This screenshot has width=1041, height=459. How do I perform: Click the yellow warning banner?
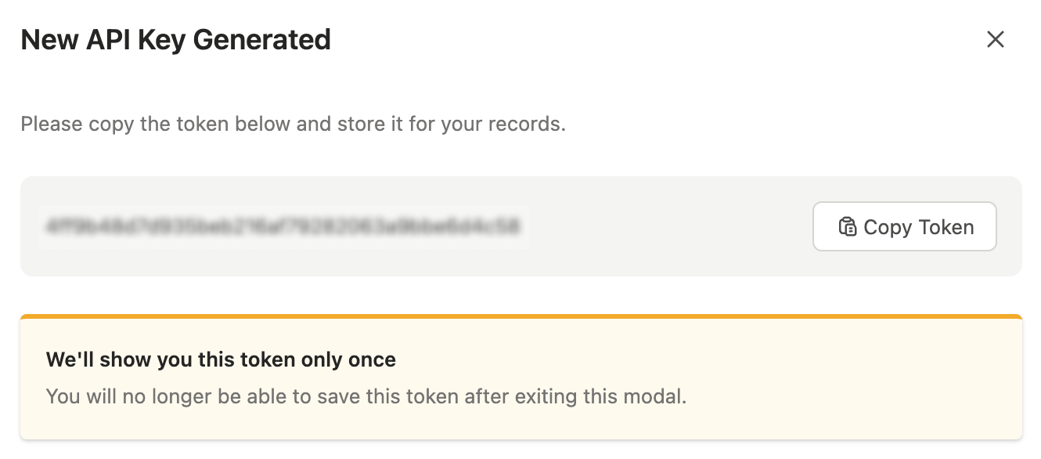(520, 378)
